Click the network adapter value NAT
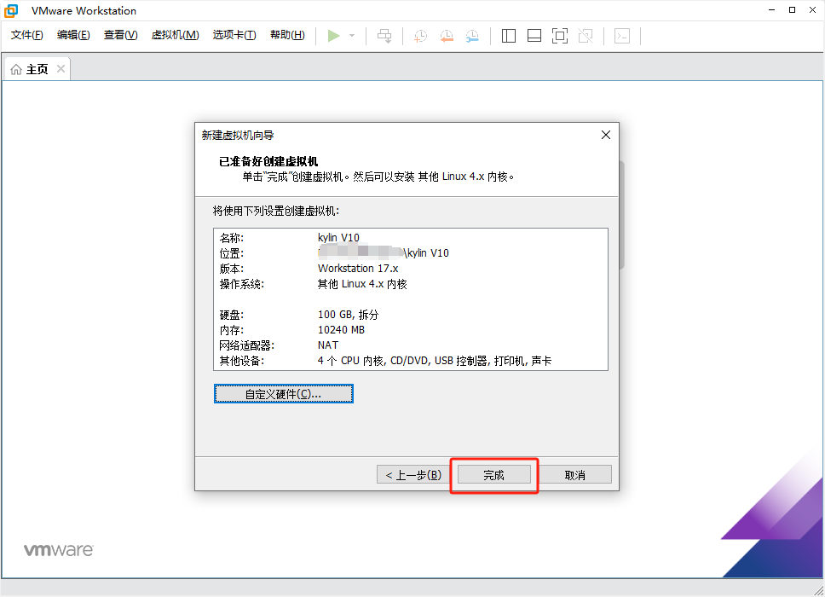 pos(328,345)
